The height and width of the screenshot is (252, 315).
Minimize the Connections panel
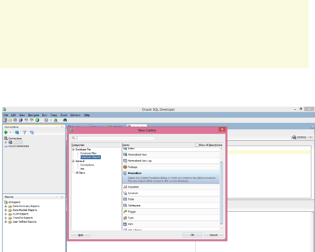tap(62, 127)
